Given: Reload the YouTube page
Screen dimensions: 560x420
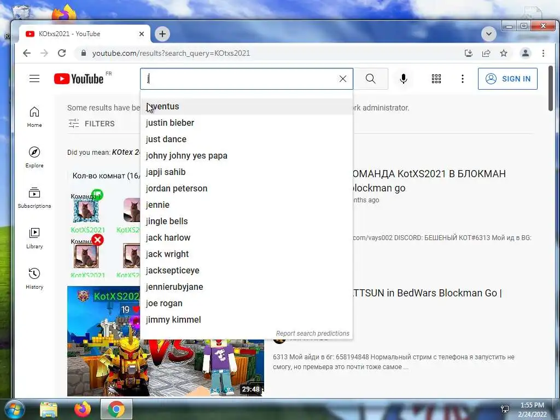Looking at the screenshot, I should point(62,53).
